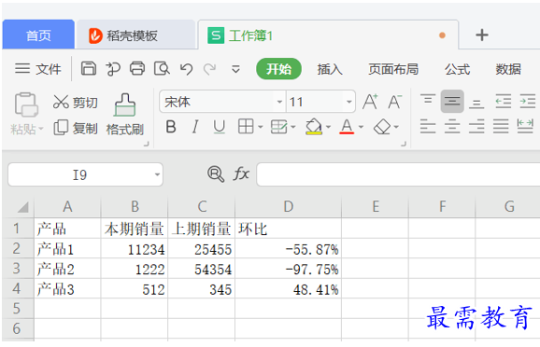Apply table style icon

[x=279, y=127]
